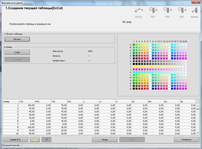Click row number 7 in Номер column
Image resolution: width=202 pixels, height=149 pixels.
(11, 124)
